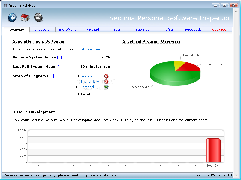Switch to the Overview tab
241x180 pixels.
[17, 29]
